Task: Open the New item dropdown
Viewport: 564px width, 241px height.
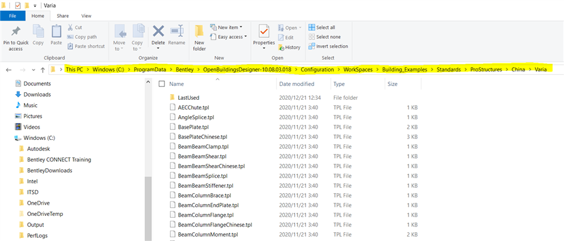Action: (226, 28)
